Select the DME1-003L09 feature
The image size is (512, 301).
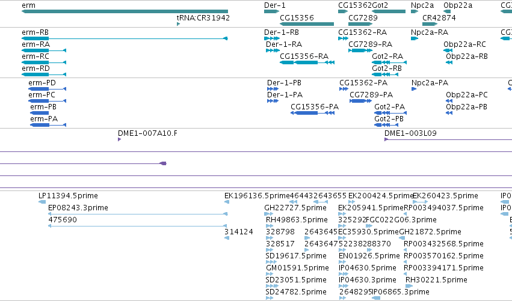[448, 139]
